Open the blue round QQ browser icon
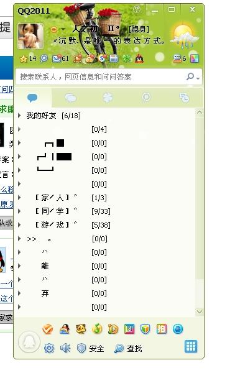The image size is (235, 378). pyautogui.click(x=178, y=329)
